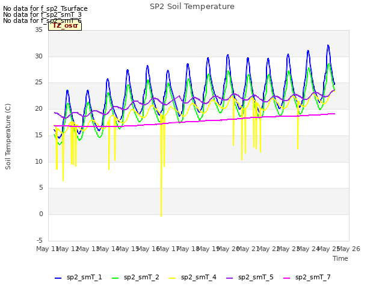
Task: Click 'No data for f_sp2_smT_3' message
Action: tap(42, 14)
